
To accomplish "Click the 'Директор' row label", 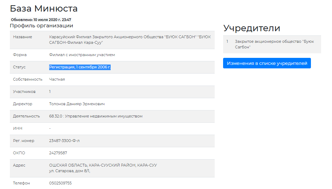I will coord(22,104).
